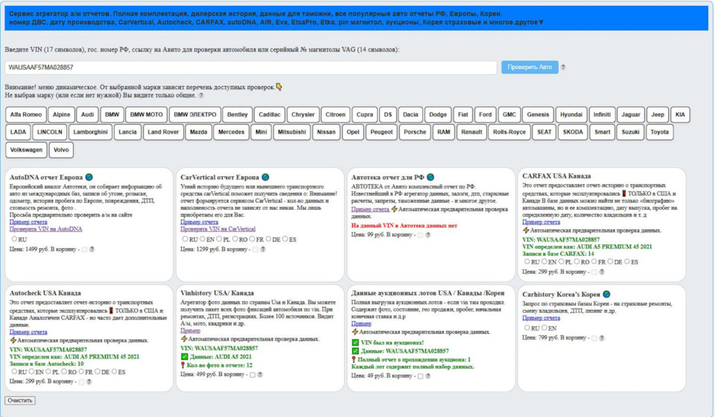Choose the KIA brand button
Image resolution: width=715 pixels, height=417 pixels.
point(680,114)
